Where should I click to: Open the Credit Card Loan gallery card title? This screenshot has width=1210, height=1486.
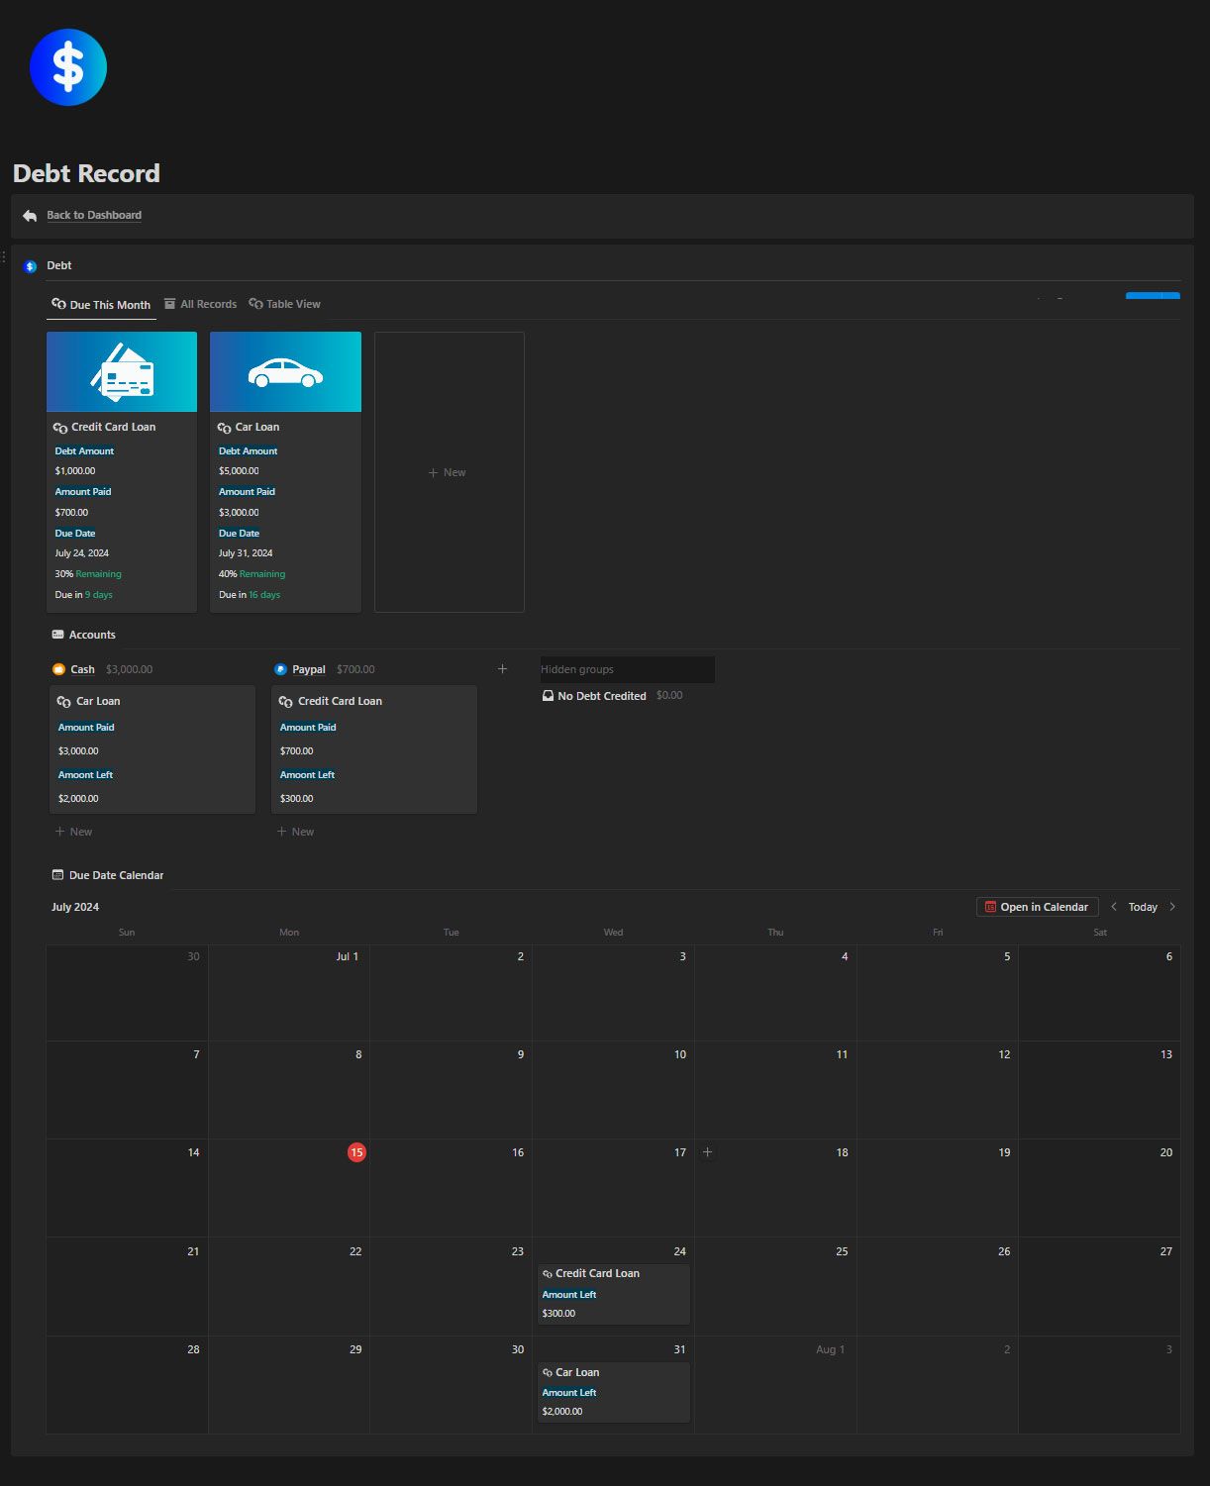coord(113,427)
